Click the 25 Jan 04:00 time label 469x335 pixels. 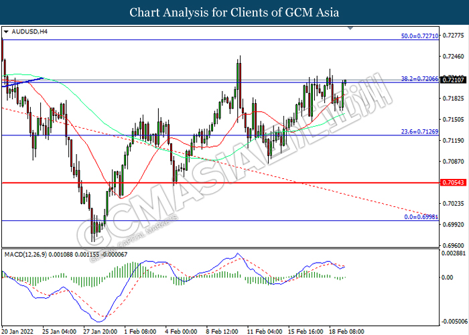coord(59,332)
